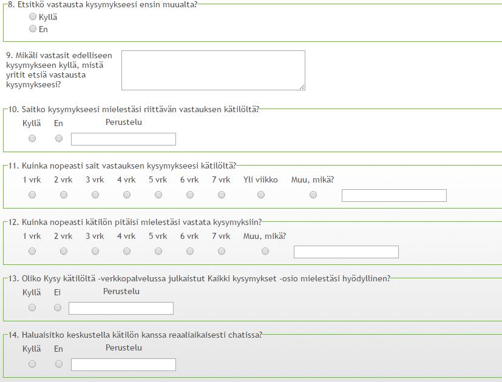Select 5 vrk in question 11

coord(158,195)
